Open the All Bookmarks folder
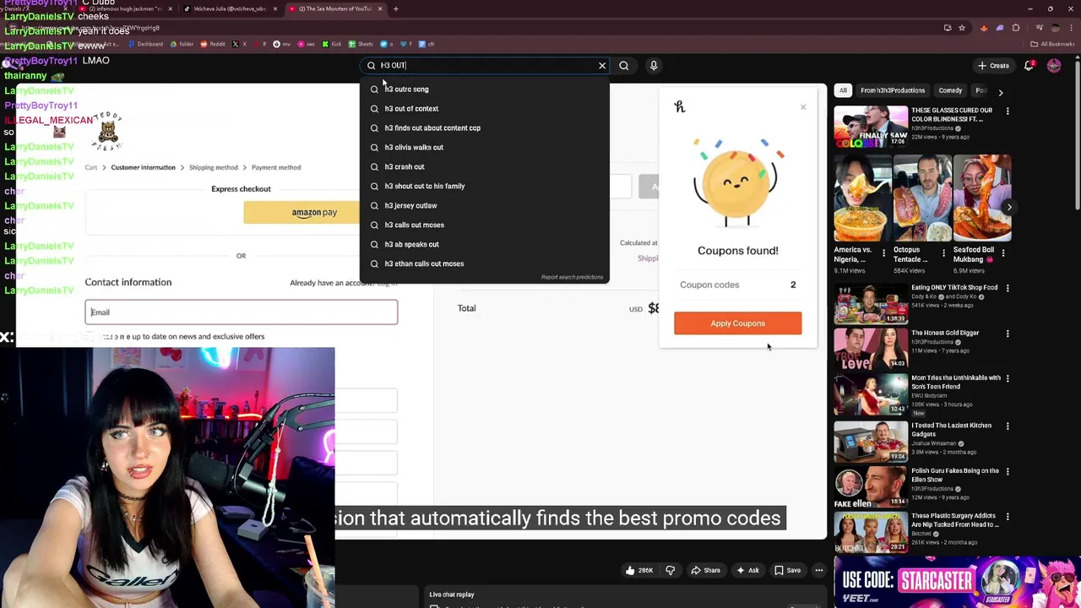Image resolution: width=1081 pixels, height=608 pixels. [x=1052, y=44]
